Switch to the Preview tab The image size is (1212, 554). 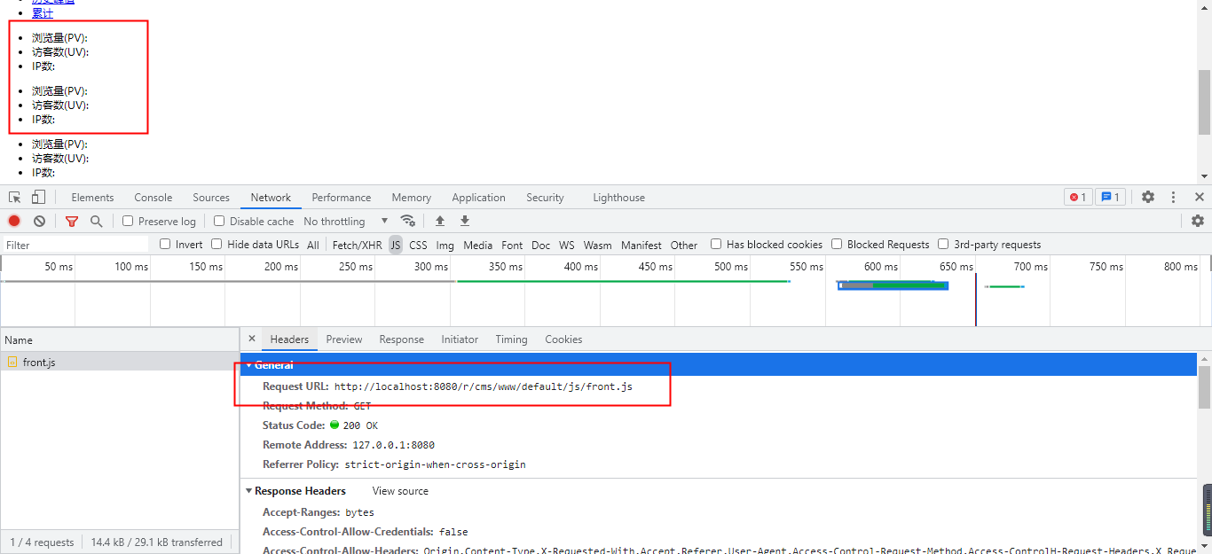(x=344, y=339)
